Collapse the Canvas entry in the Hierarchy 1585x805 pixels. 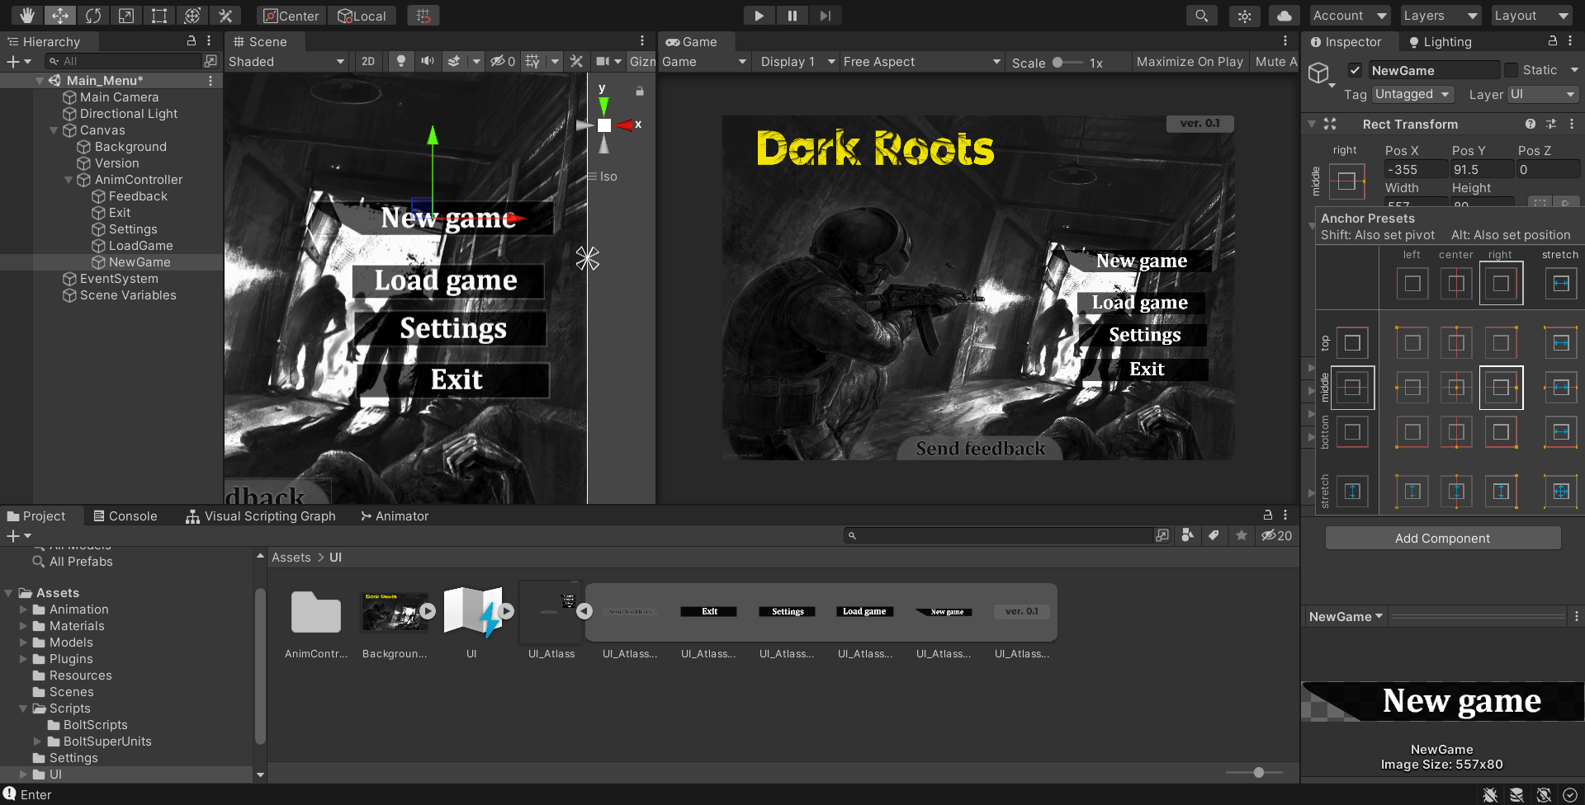[54, 130]
